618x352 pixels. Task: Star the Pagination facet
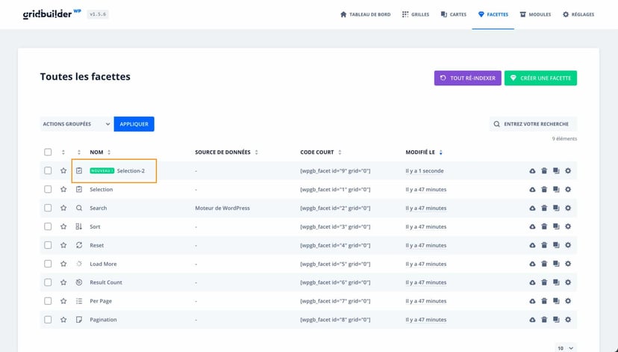tap(63, 320)
